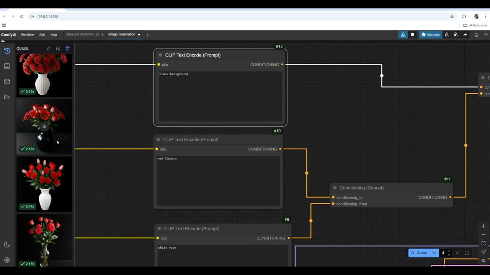The image size is (490, 275).
Task: Click the first vacuum unload-models icon
Action: (x=447, y=35)
